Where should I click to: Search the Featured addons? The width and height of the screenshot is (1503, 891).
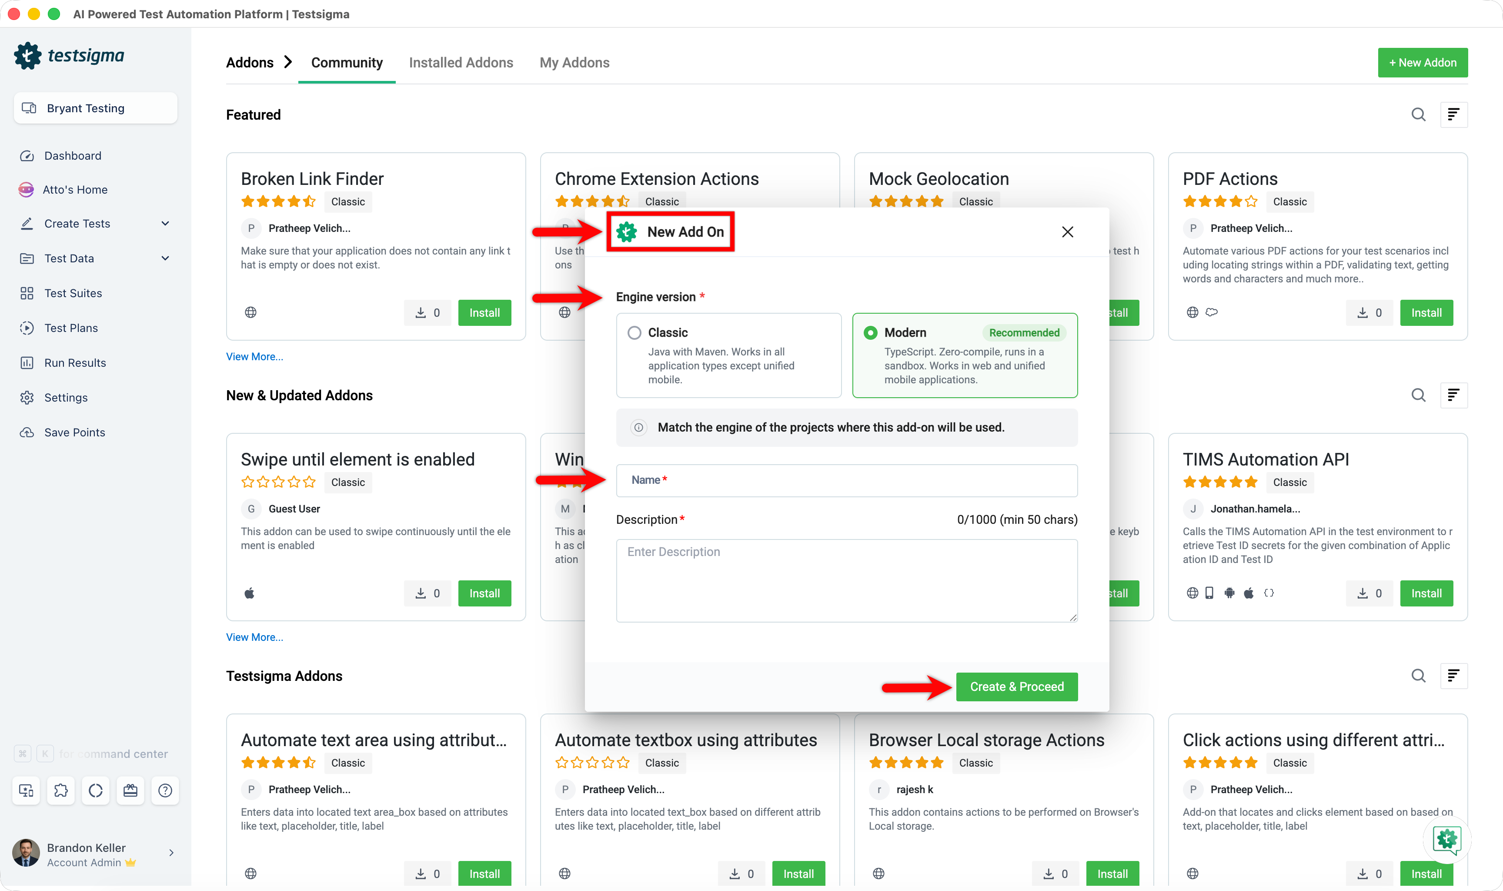point(1418,115)
